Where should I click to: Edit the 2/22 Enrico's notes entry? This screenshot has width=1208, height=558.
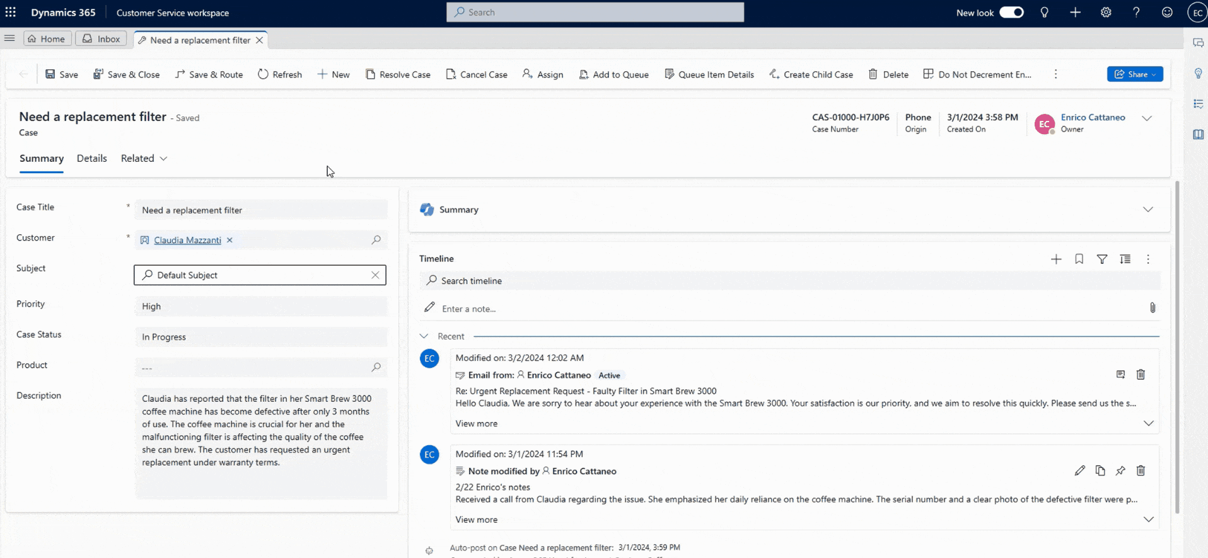(x=1079, y=471)
